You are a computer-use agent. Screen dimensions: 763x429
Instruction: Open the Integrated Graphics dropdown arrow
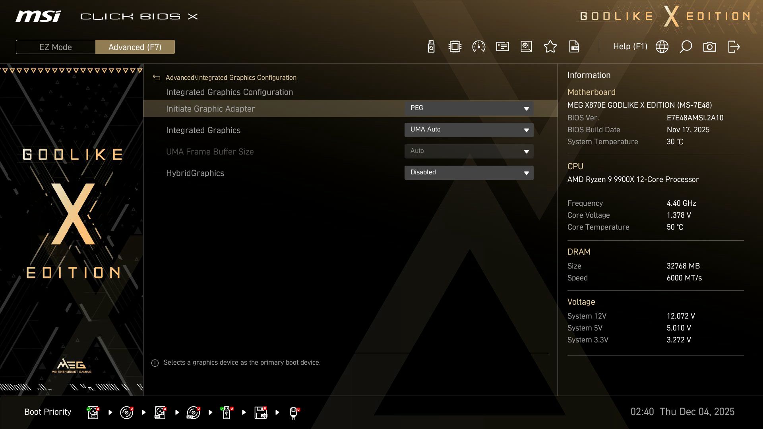click(x=526, y=129)
